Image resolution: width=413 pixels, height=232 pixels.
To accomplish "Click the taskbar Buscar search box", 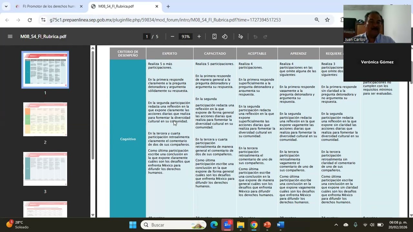I will point(174,225).
